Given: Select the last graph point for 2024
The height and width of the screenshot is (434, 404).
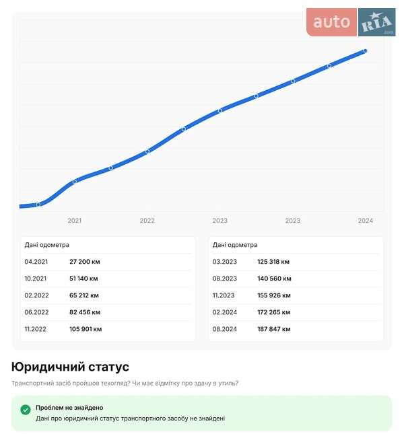Looking at the screenshot, I should (365, 50).
